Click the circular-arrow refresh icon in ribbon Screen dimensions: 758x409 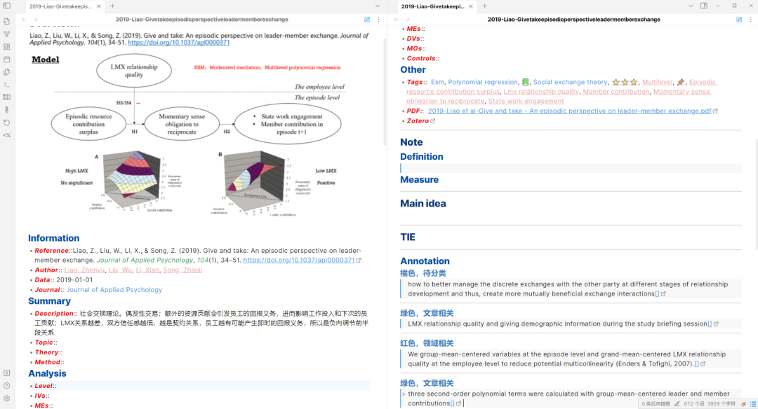(x=7, y=123)
